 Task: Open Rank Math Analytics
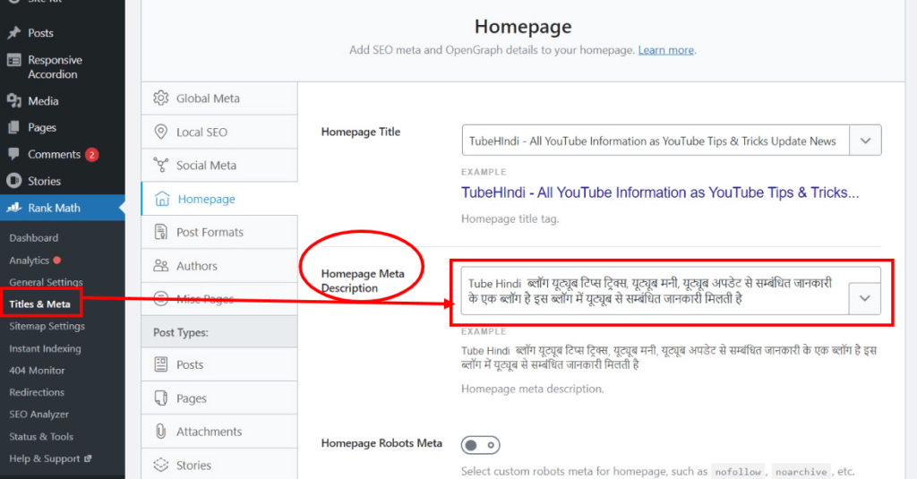point(30,261)
